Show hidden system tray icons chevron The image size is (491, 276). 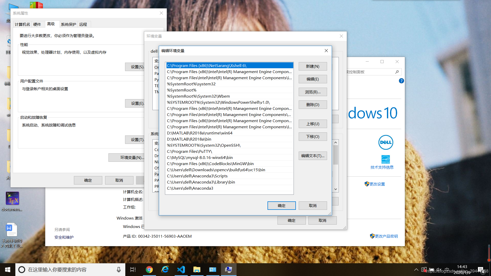point(416,270)
